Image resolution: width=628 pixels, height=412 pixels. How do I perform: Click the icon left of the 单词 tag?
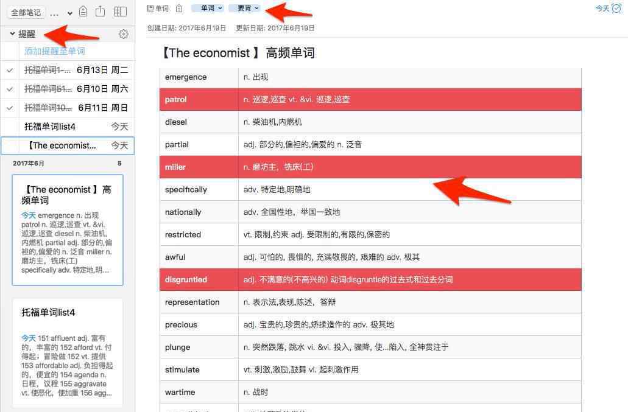pos(178,9)
